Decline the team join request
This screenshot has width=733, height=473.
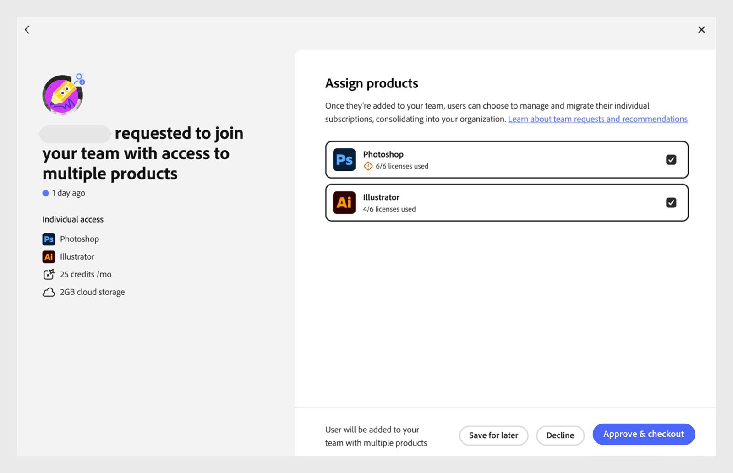[560, 435]
